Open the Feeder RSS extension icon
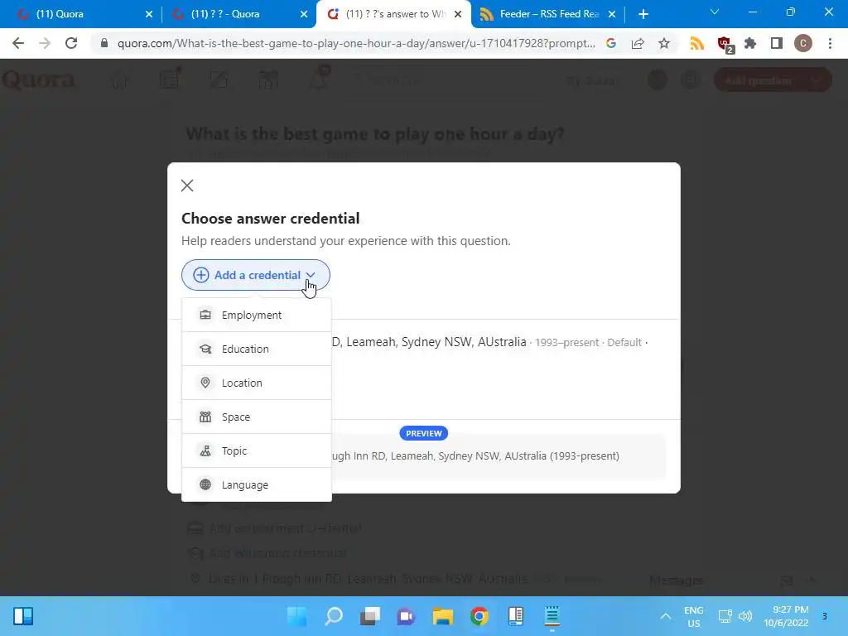848x636 pixels. point(697,43)
